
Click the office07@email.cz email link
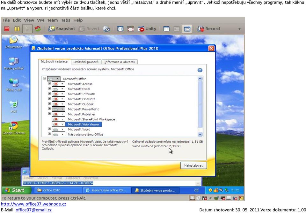coord(33,210)
